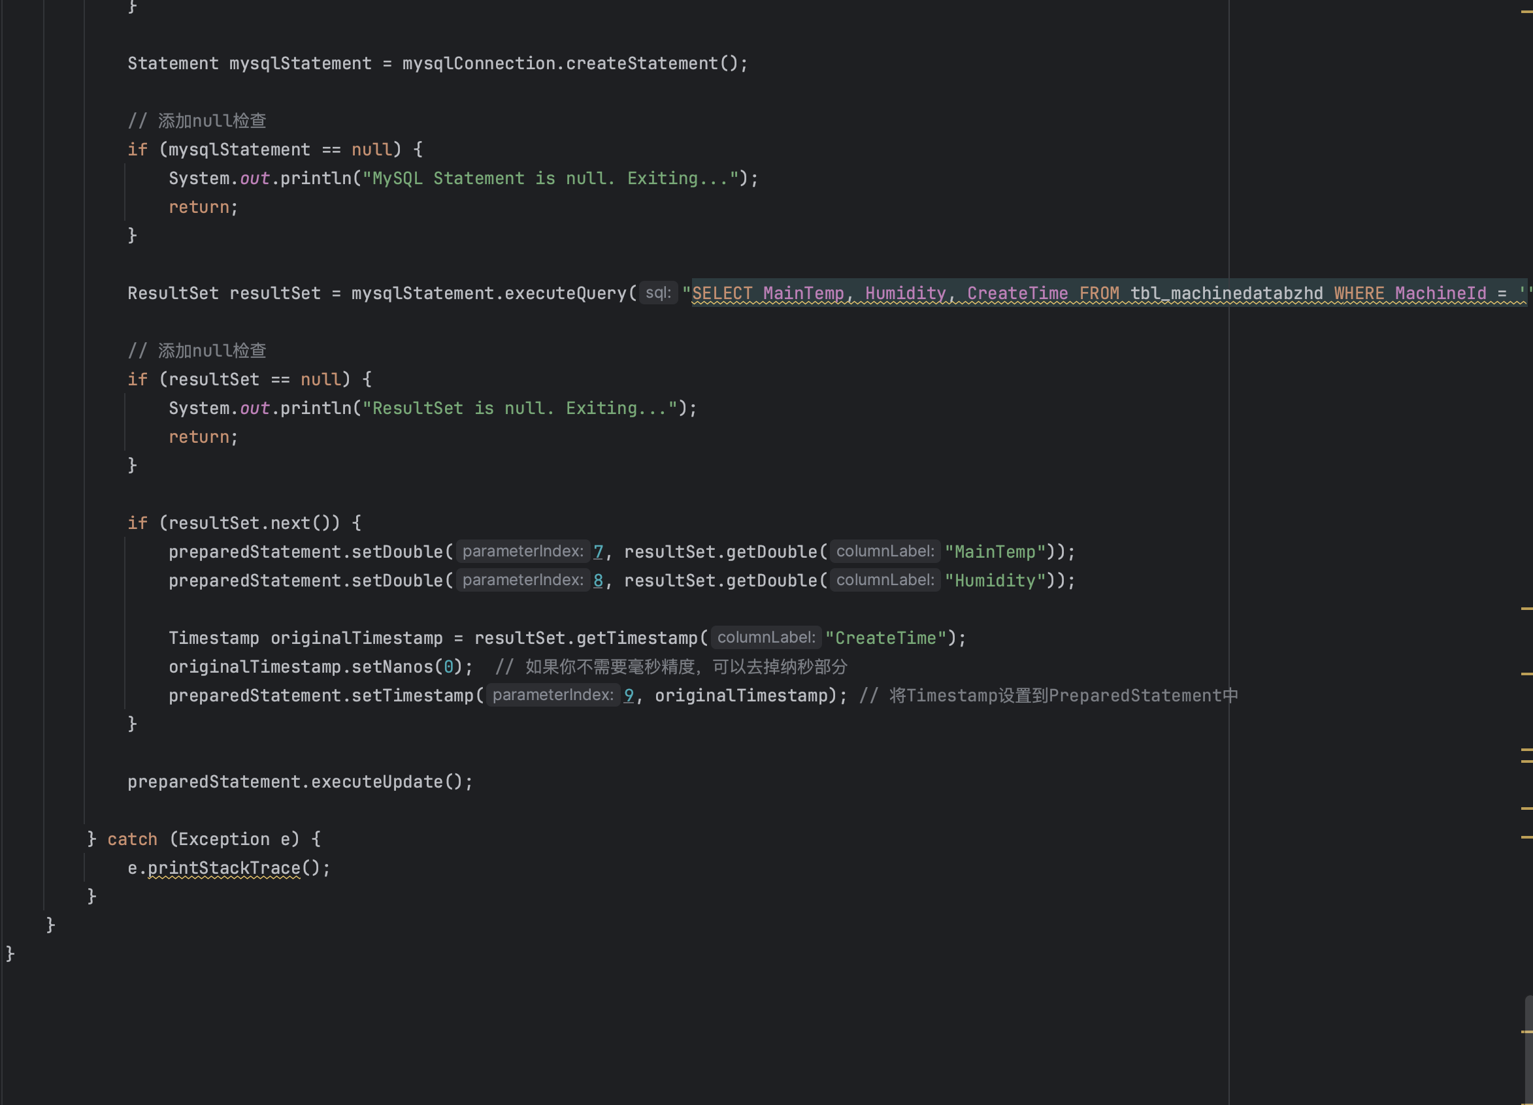Click Humidity column in the SELECT query

[x=905, y=293]
